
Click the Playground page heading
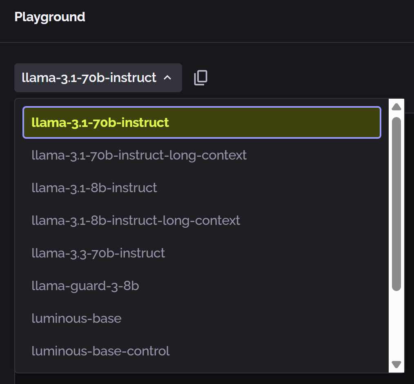(x=50, y=17)
